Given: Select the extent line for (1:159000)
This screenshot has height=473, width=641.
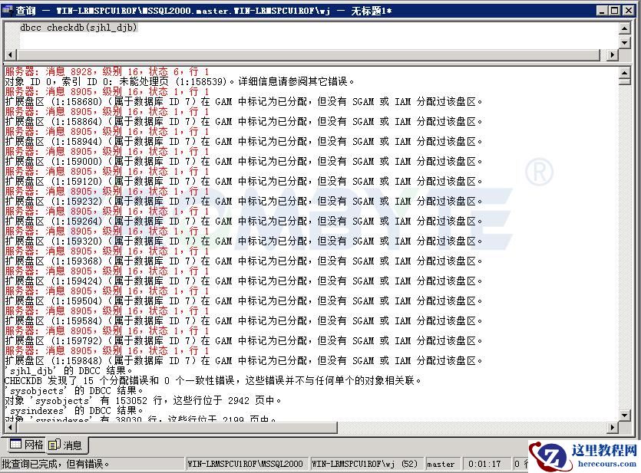Looking at the screenshot, I should click(x=243, y=161).
